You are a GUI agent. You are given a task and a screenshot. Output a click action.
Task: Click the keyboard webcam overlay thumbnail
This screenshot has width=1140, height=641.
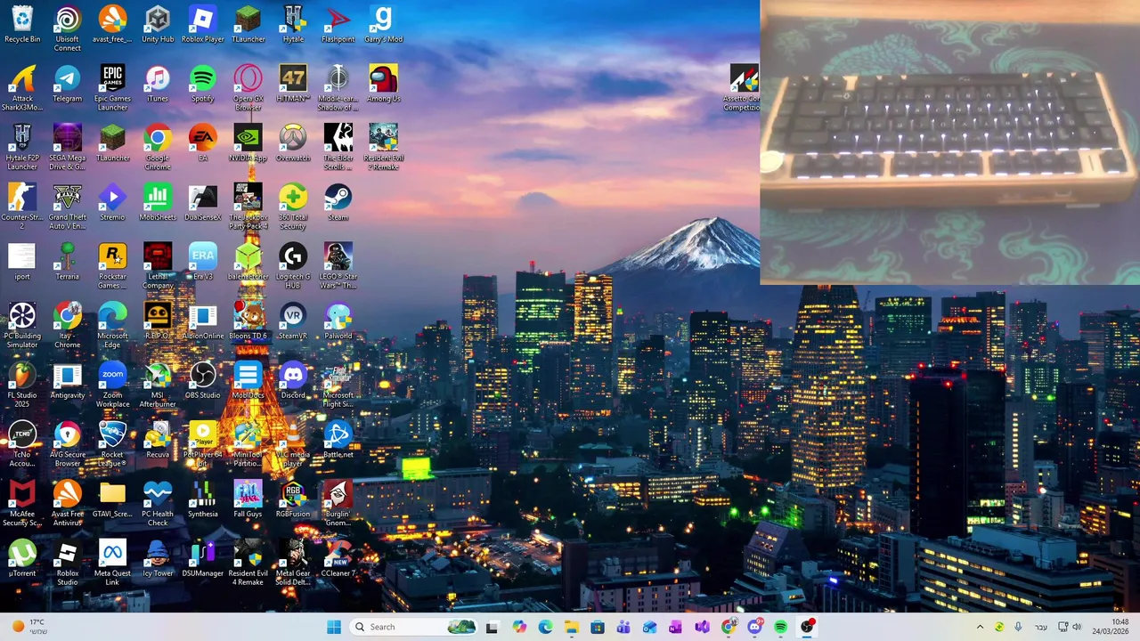pos(949,142)
